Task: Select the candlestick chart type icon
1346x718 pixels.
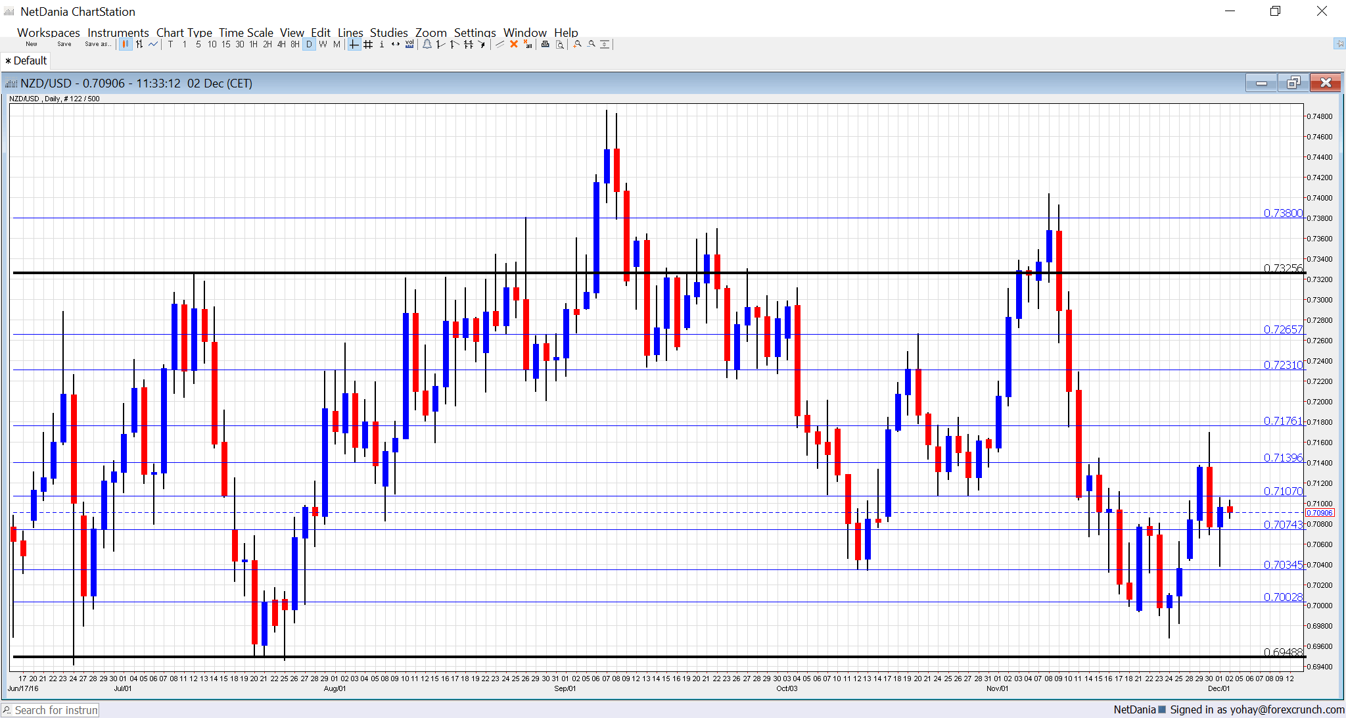Action: click(x=126, y=45)
